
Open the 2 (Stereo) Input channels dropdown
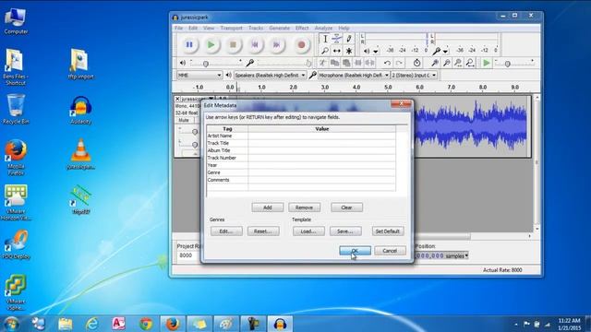[x=414, y=76]
